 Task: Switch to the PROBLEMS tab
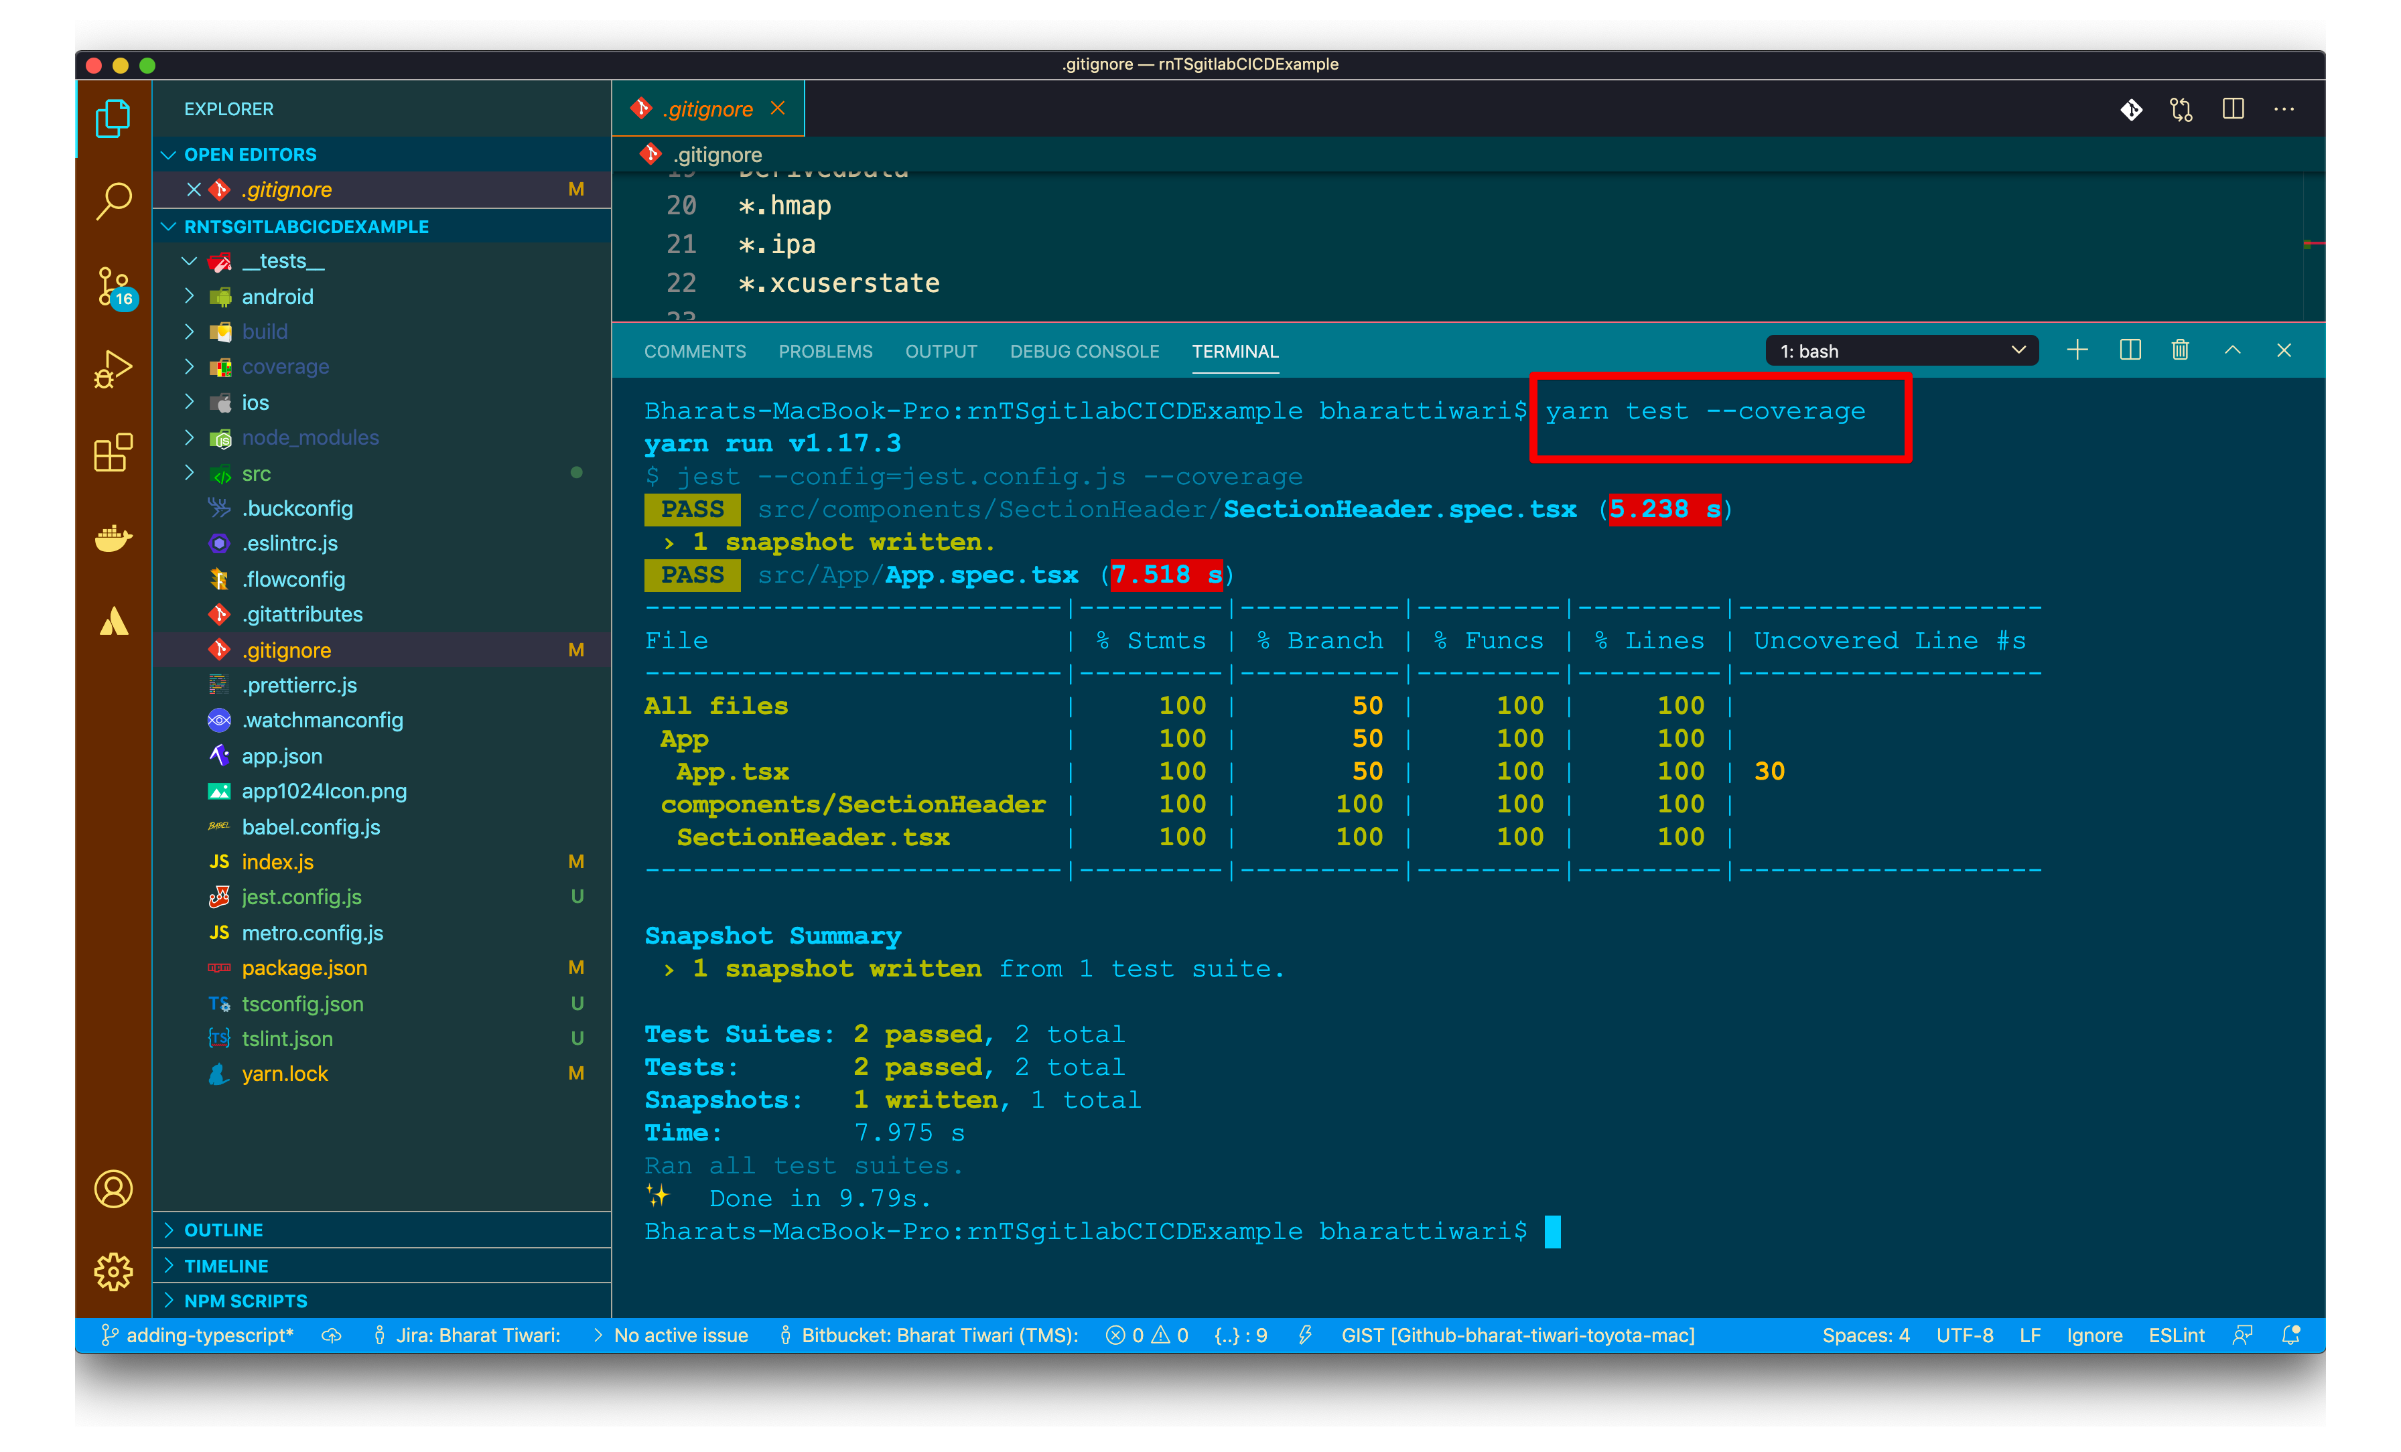[825, 351]
